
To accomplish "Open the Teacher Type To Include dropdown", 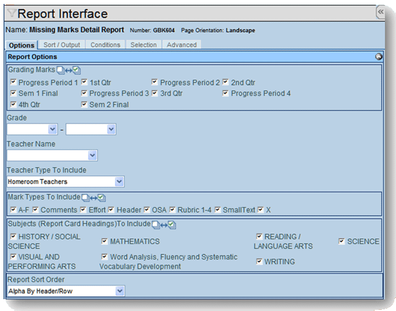I will coord(66,181).
